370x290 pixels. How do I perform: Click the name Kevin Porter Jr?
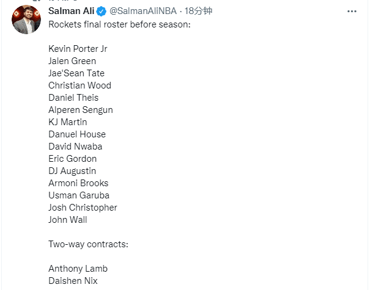pyautogui.click(x=78, y=48)
